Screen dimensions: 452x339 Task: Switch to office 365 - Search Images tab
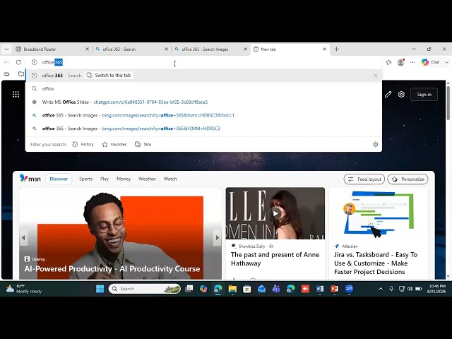click(x=210, y=49)
